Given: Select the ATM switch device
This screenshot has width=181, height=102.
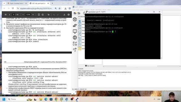Looking at the screenshot, I should pyautogui.click(x=81, y=24).
